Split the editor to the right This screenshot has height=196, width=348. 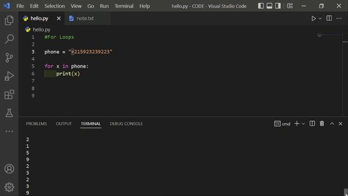point(329,18)
